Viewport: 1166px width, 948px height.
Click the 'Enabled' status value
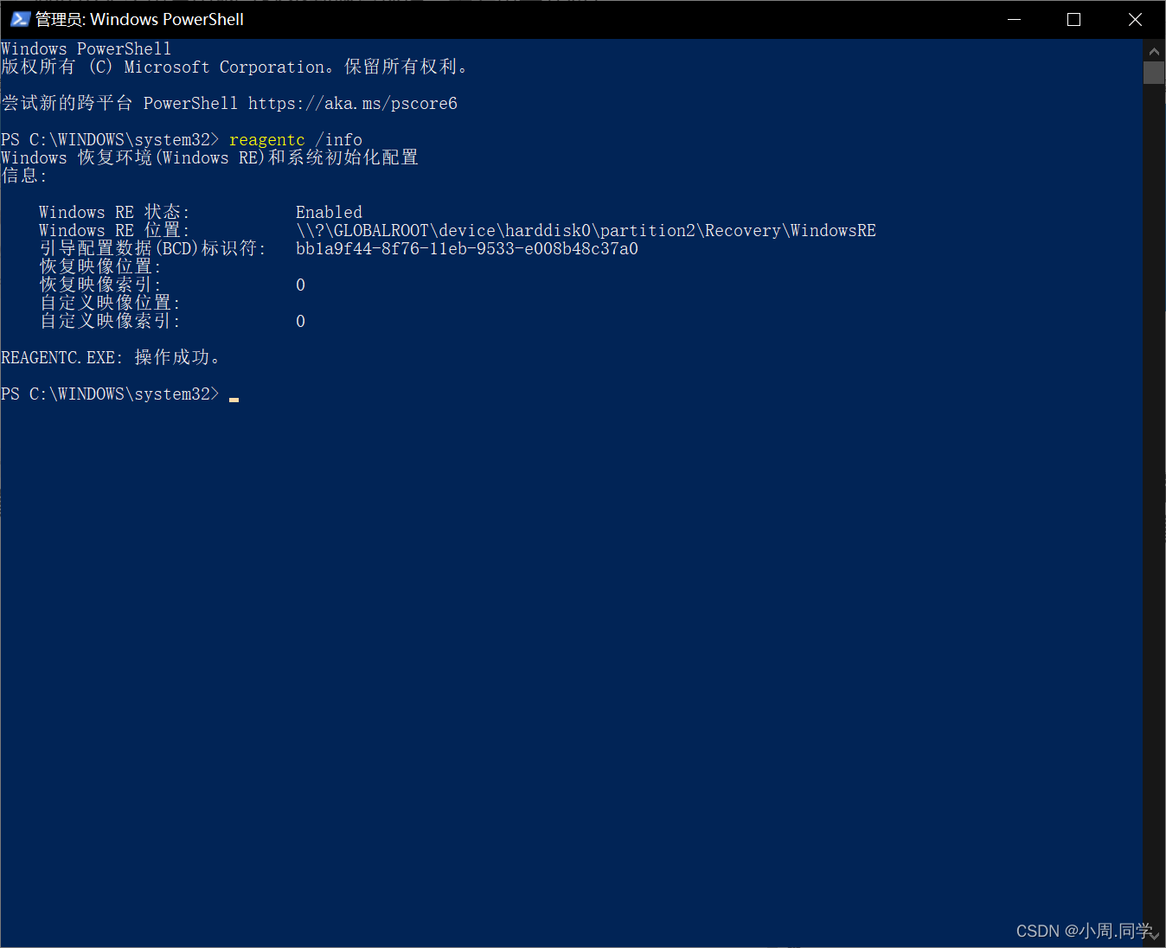(x=329, y=212)
